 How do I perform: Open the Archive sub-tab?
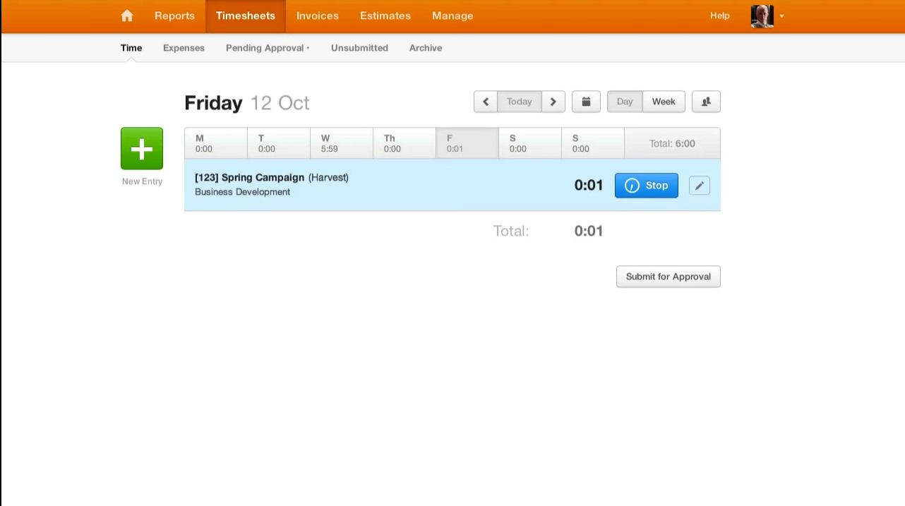426,48
